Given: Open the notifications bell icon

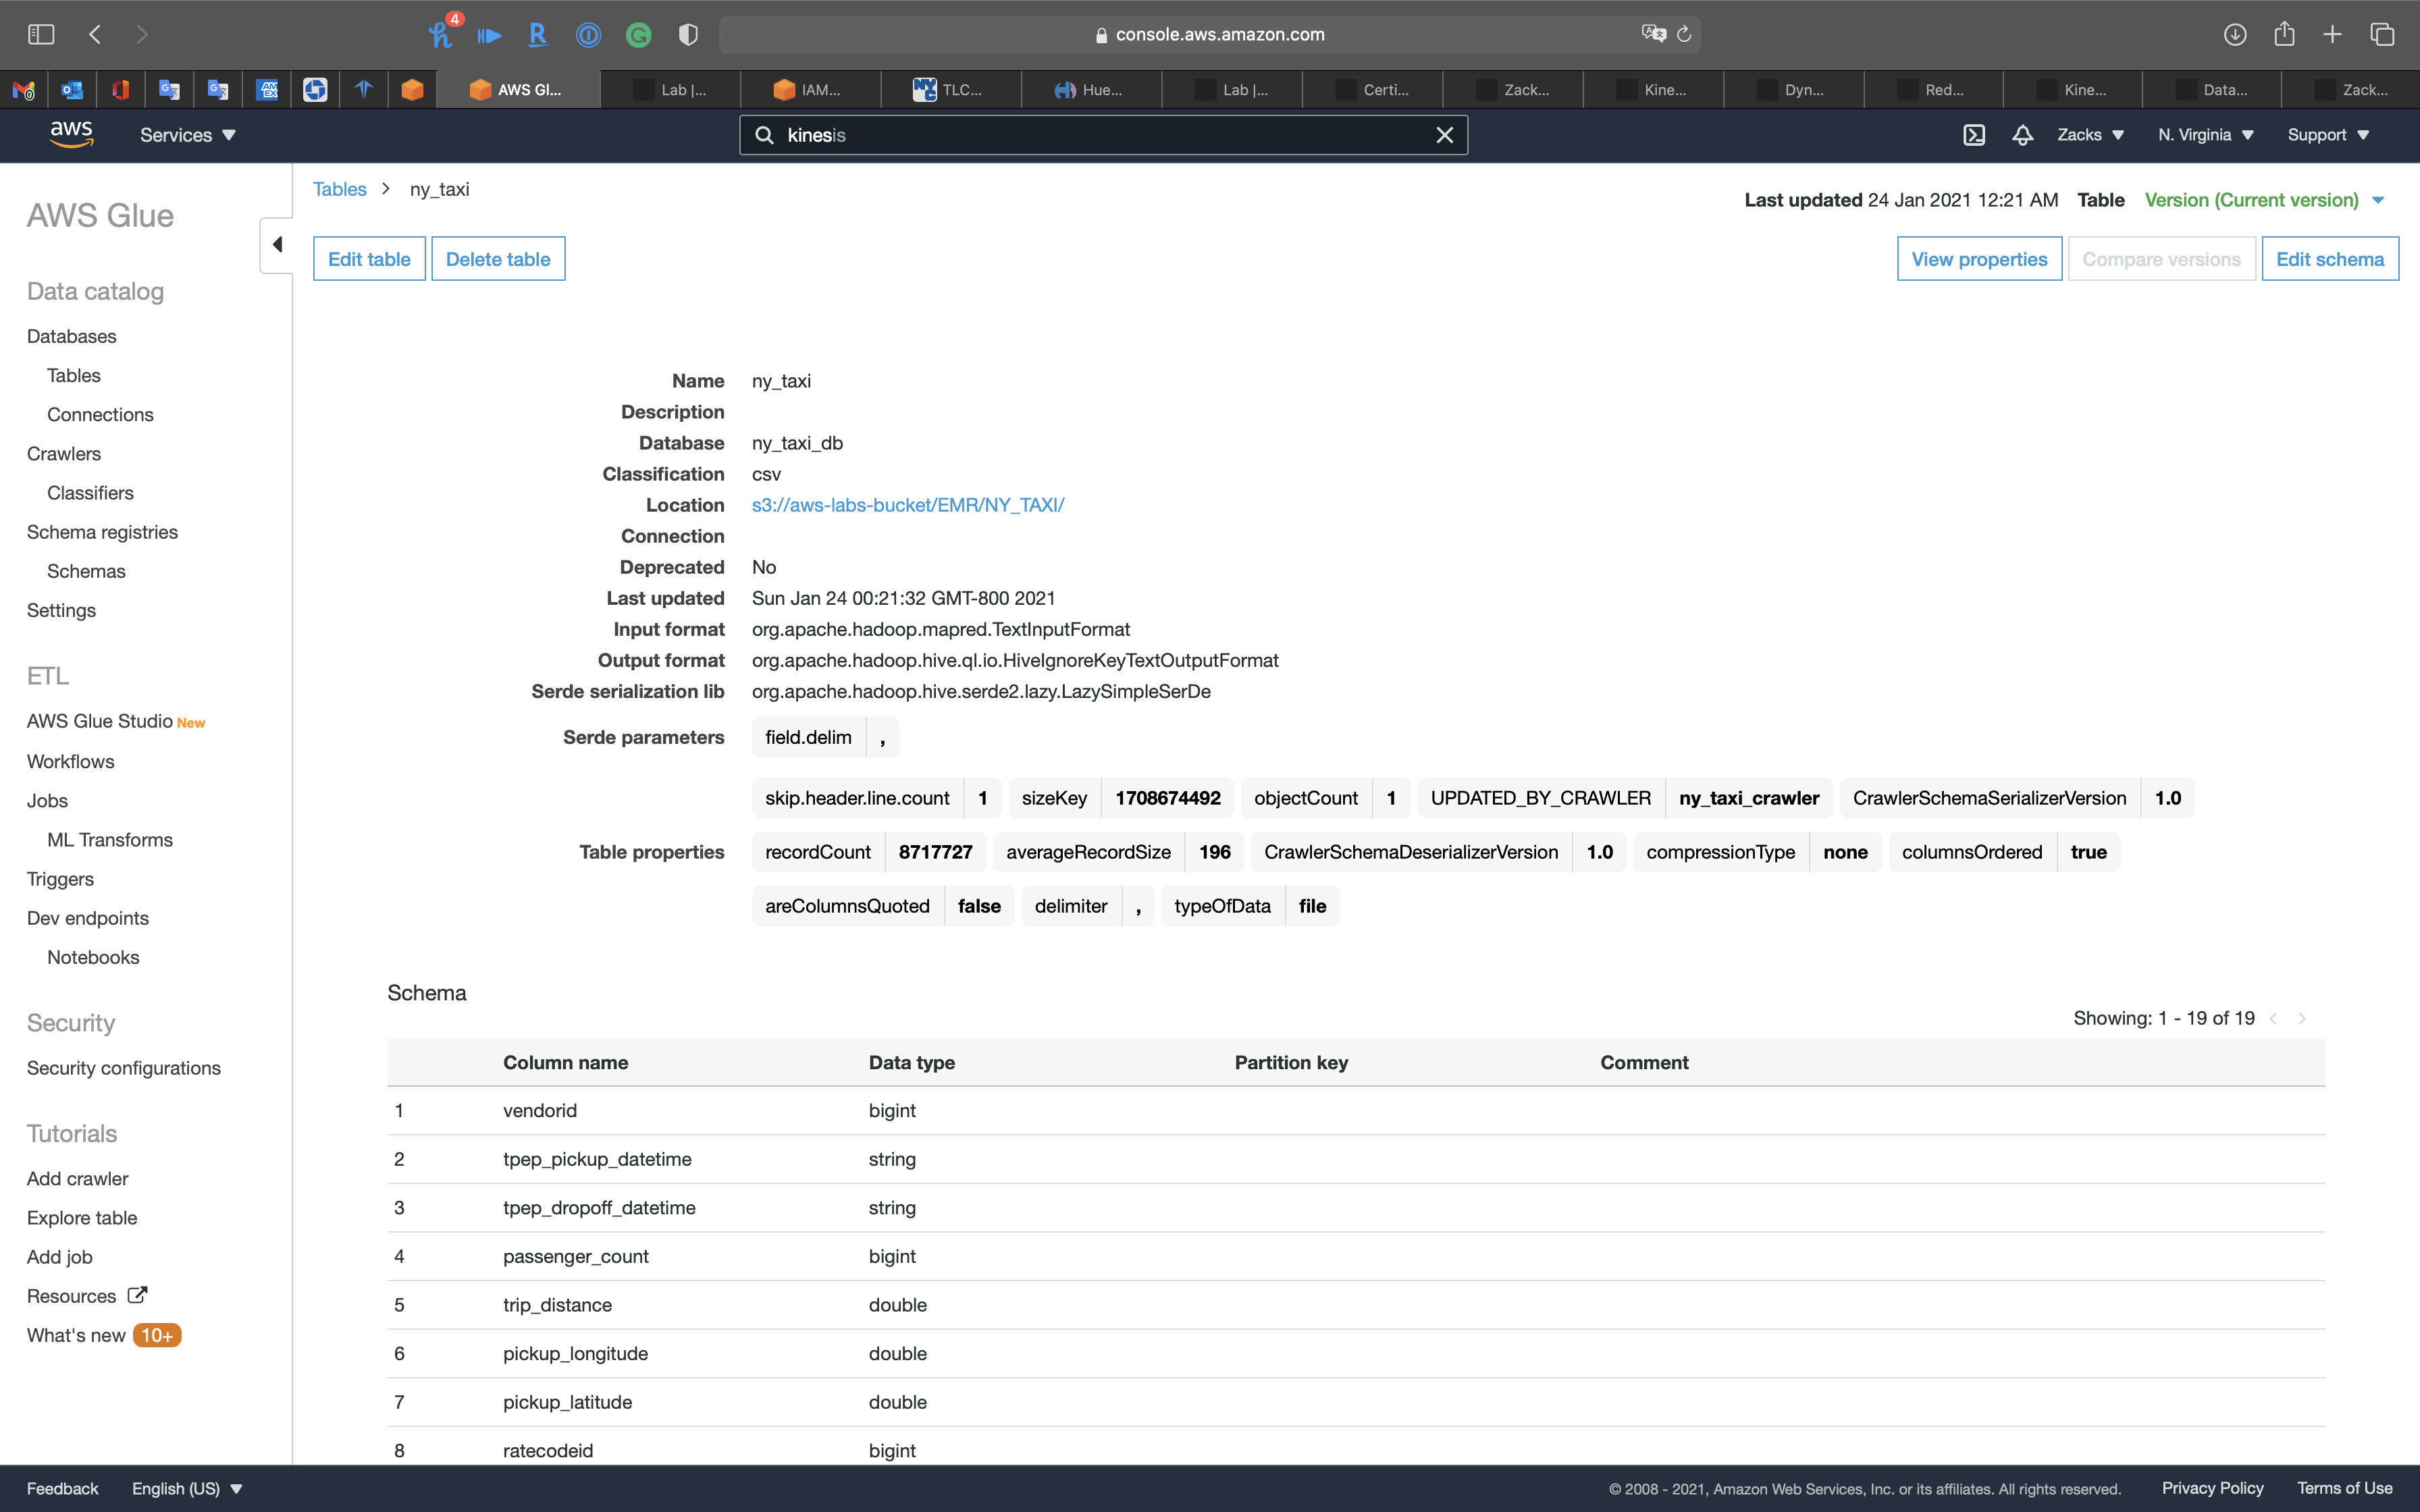Looking at the screenshot, I should 2022,135.
